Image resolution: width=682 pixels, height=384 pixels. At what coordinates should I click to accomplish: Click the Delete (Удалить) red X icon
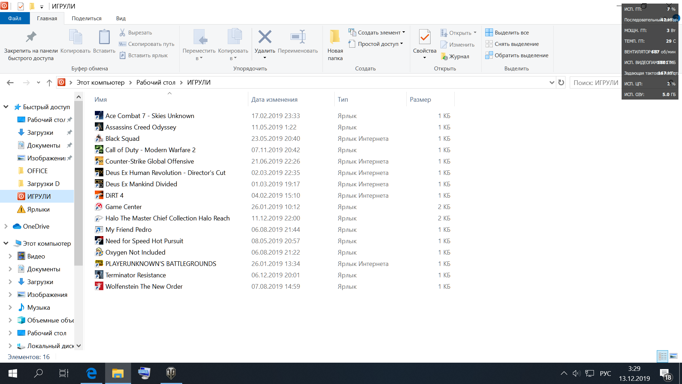pos(265,37)
